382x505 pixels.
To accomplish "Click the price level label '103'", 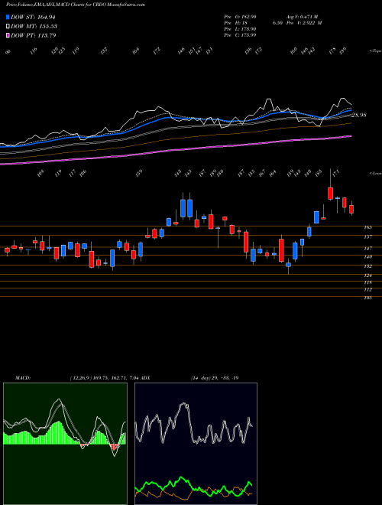I will click(368, 298).
